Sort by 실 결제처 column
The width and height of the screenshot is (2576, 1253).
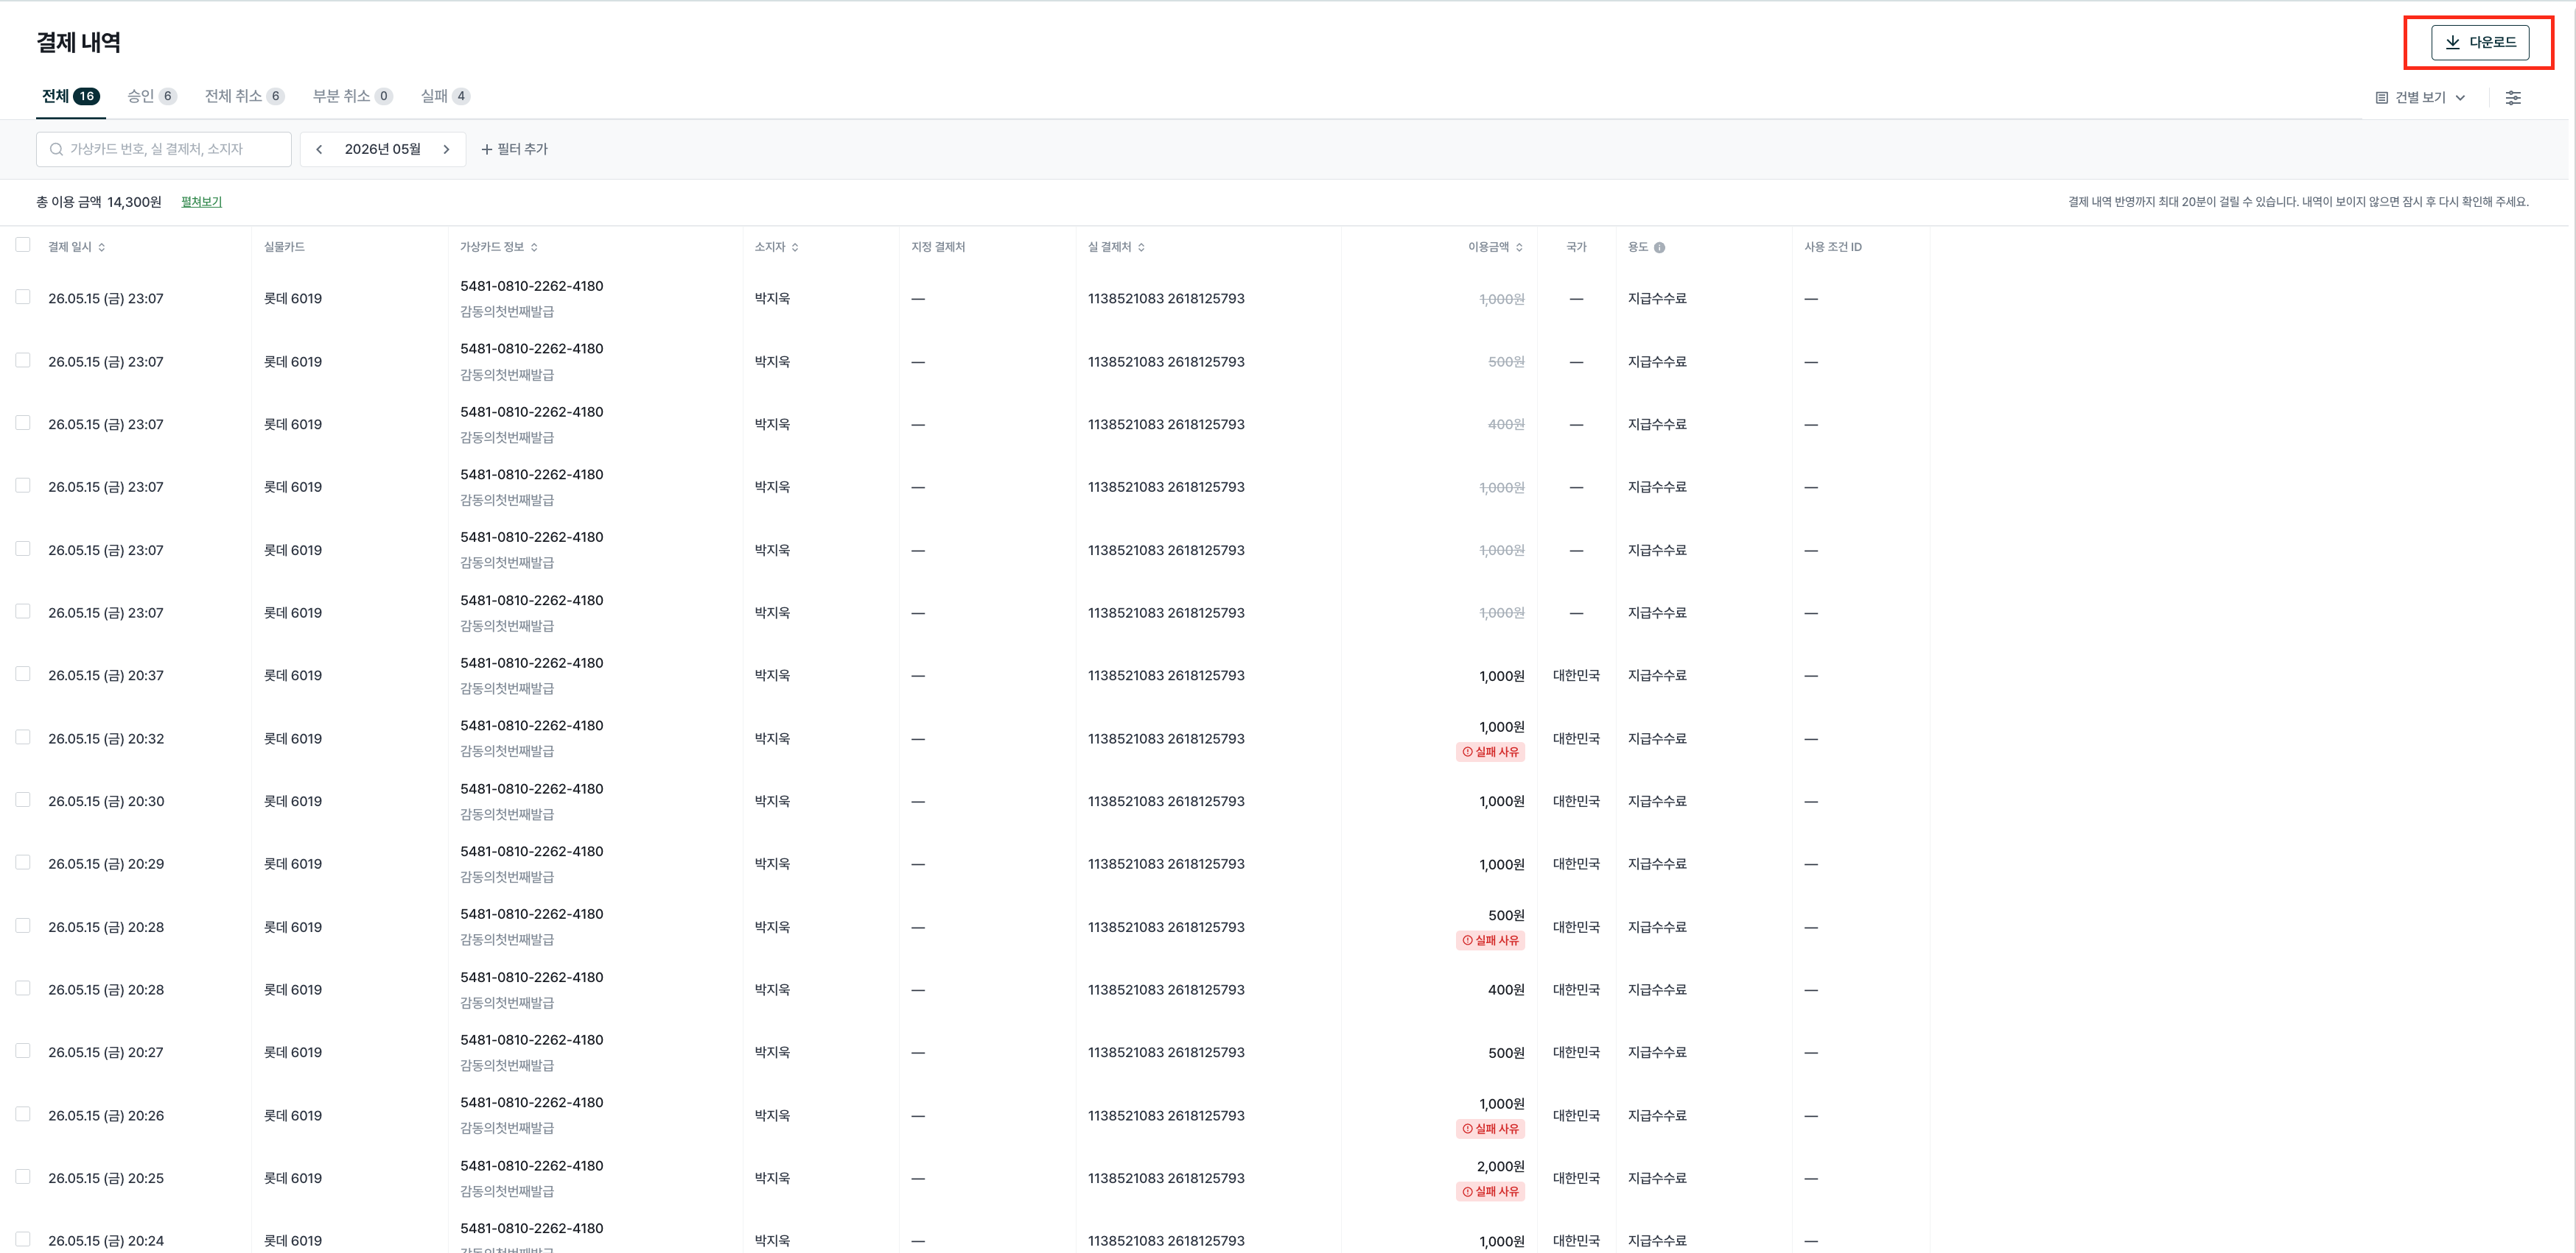coord(1116,247)
